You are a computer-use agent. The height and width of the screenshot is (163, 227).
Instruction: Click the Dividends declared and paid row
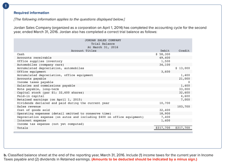[103, 103]
